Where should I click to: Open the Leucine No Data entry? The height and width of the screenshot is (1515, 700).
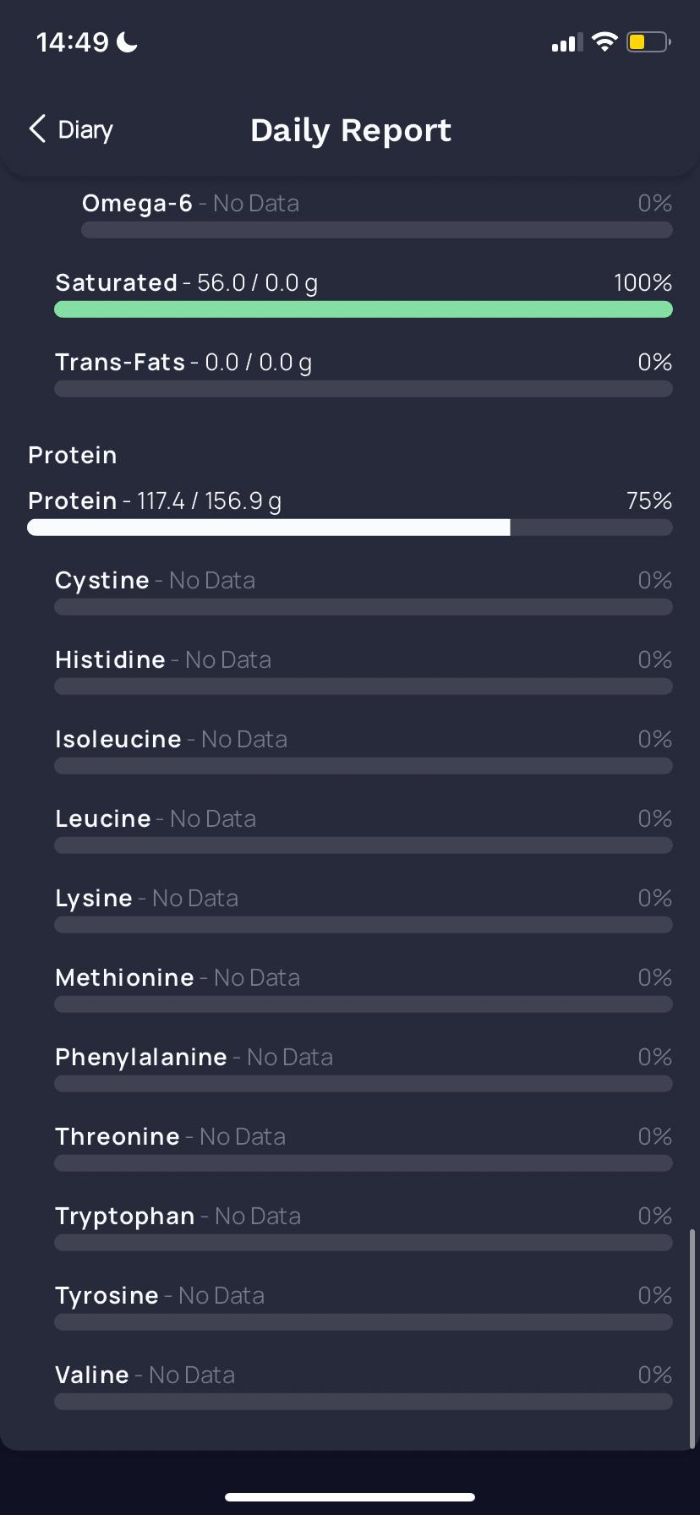[x=364, y=830]
